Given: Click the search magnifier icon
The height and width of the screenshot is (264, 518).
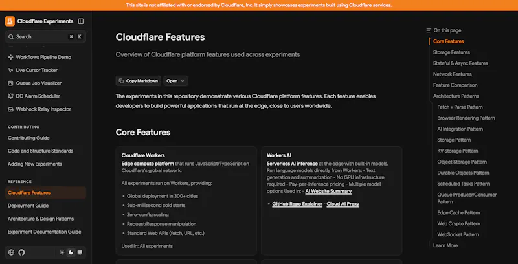Looking at the screenshot, I should coord(11,37).
